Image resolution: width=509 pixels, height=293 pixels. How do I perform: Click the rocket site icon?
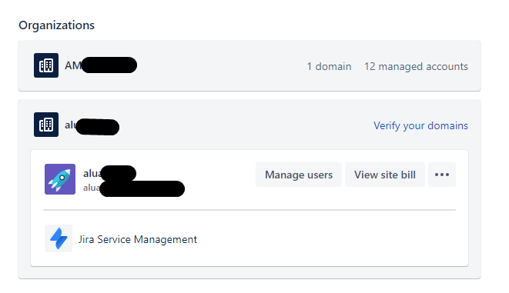(x=60, y=179)
